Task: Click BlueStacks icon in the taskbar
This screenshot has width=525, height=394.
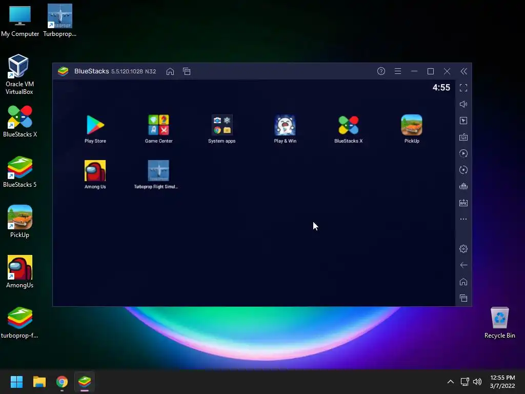Action: coord(85,382)
